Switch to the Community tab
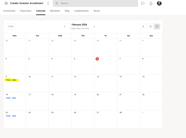Image resolution: width=186 pixels, height=138 pixels. click(9, 11)
